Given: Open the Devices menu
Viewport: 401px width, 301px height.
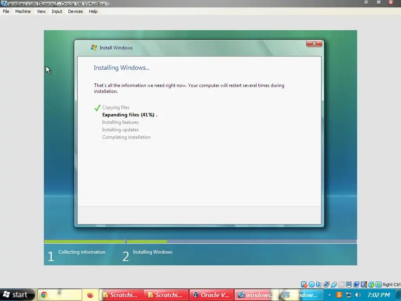Looking at the screenshot, I should point(76,11).
